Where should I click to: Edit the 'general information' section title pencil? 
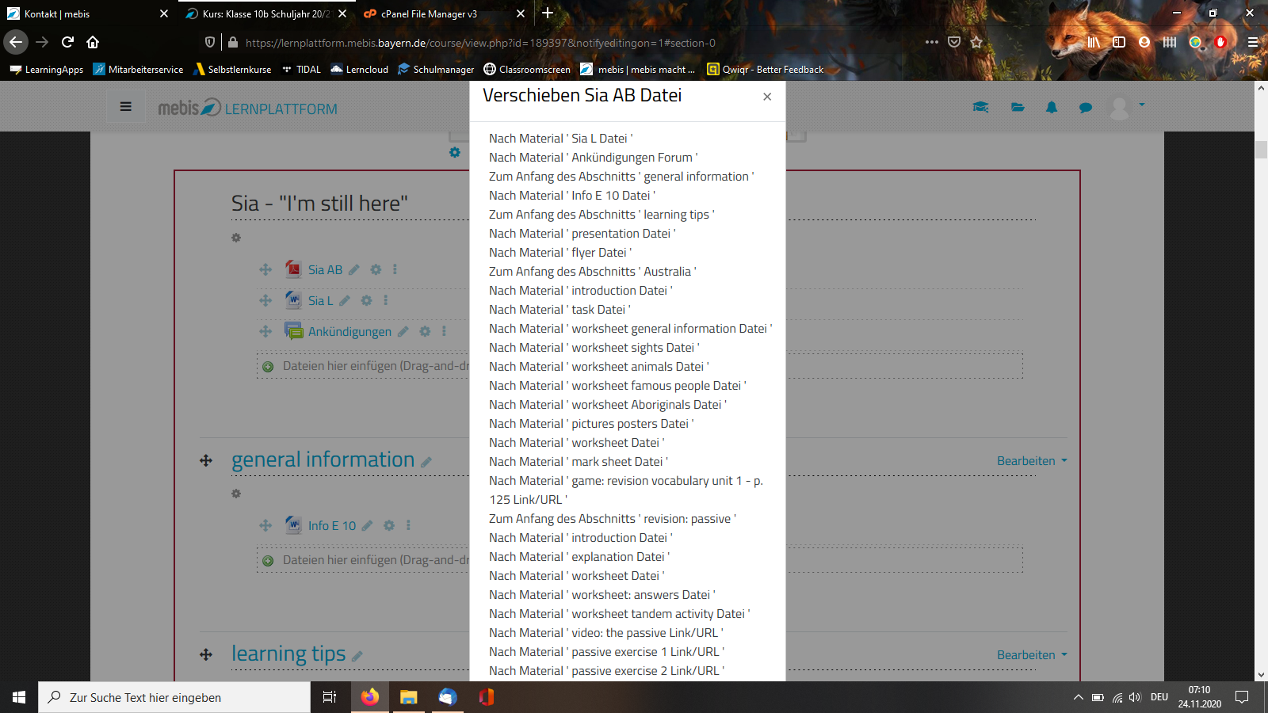click(x=426, y=462)
